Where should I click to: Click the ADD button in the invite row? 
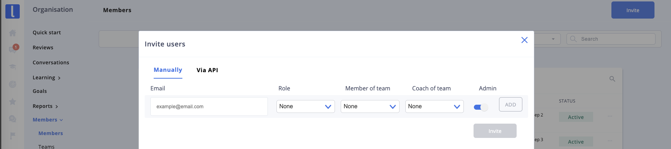click(x=510, y=105)
